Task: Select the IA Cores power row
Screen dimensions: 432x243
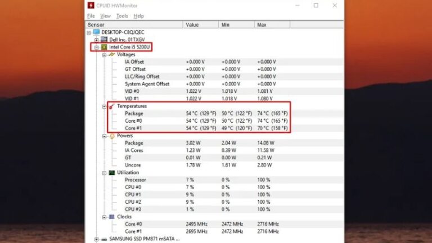Action: point(215,150)
